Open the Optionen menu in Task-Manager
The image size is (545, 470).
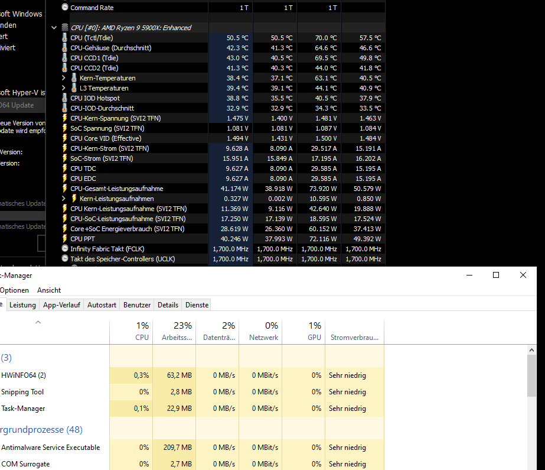pos(14,290)
